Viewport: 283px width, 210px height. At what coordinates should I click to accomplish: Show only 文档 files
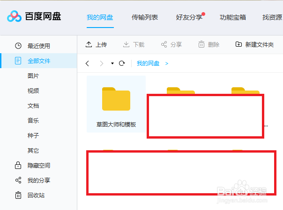[x=33, y=106]
